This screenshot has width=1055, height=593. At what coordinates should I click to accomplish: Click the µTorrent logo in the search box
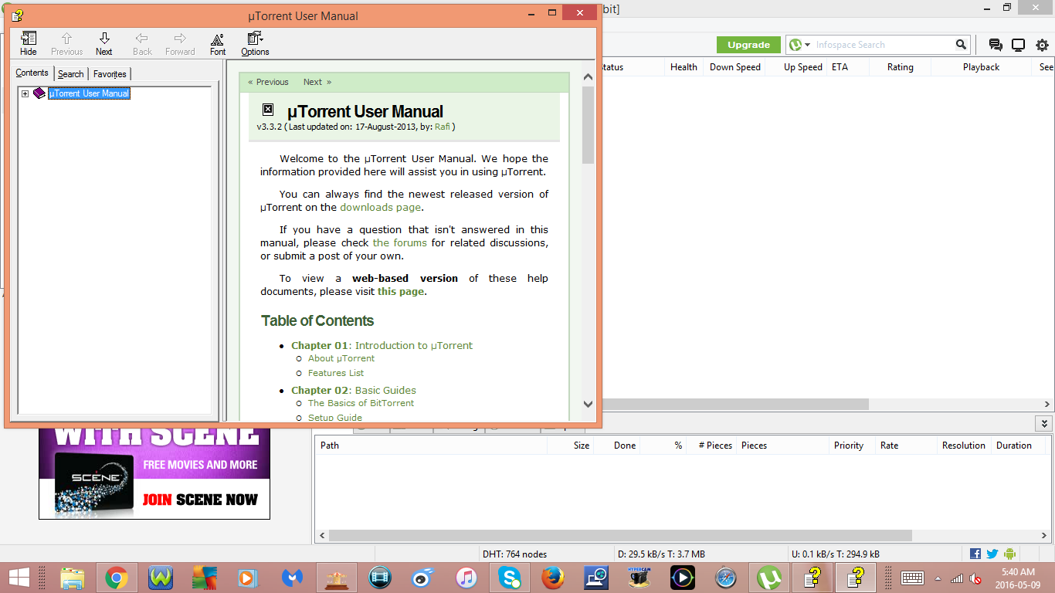(795, 45)
